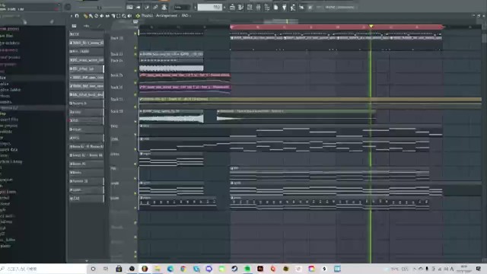Switch picker panel to its first tab icon
487x274 pixels.
[74, 26]
